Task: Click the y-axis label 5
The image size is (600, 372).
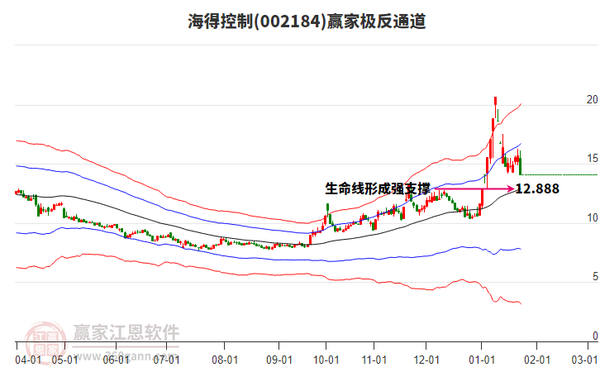Action: tap(595, 277)
